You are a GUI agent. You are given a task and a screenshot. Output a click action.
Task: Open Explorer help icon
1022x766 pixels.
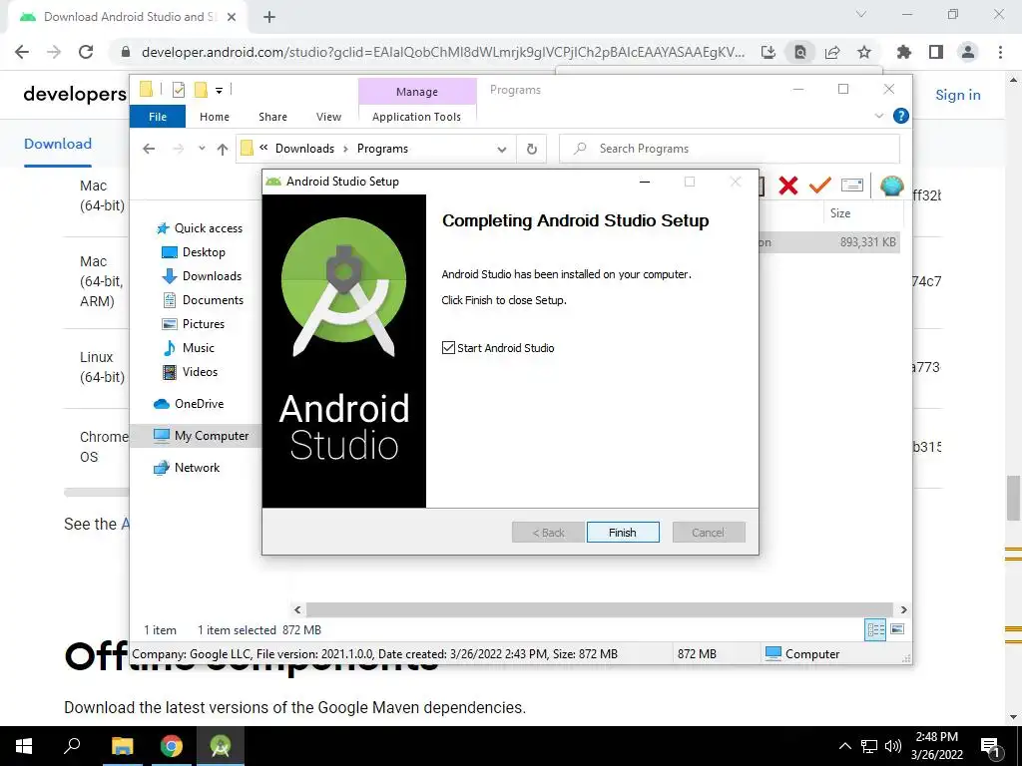pos(901,116)
